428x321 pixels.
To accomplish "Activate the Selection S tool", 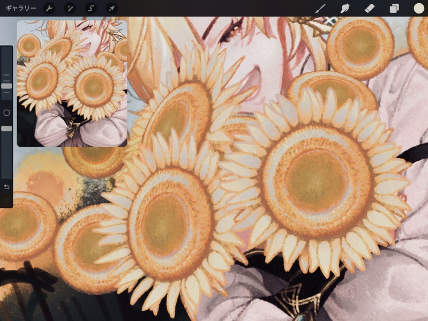I will click(x=91, y=9).
